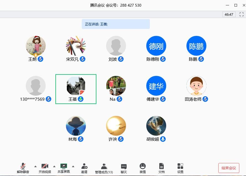
Task: Click 陈德刚's blue avatar
Action: pyautogui.click(x=156, y=46)
